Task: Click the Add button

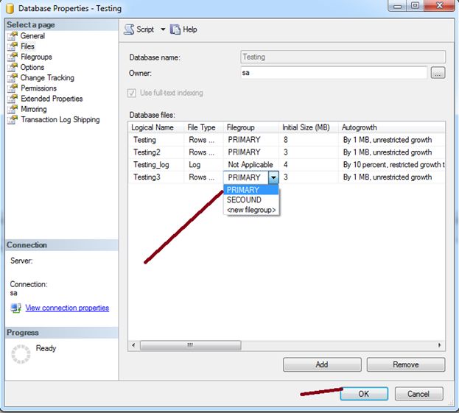Action: tap(322, 364)
